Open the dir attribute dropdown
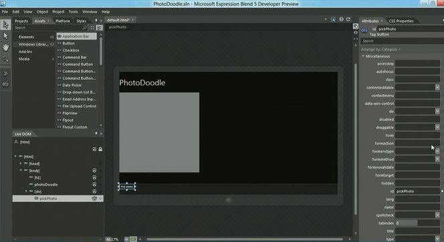The image size is (444, 242). [x=437, y=111]
